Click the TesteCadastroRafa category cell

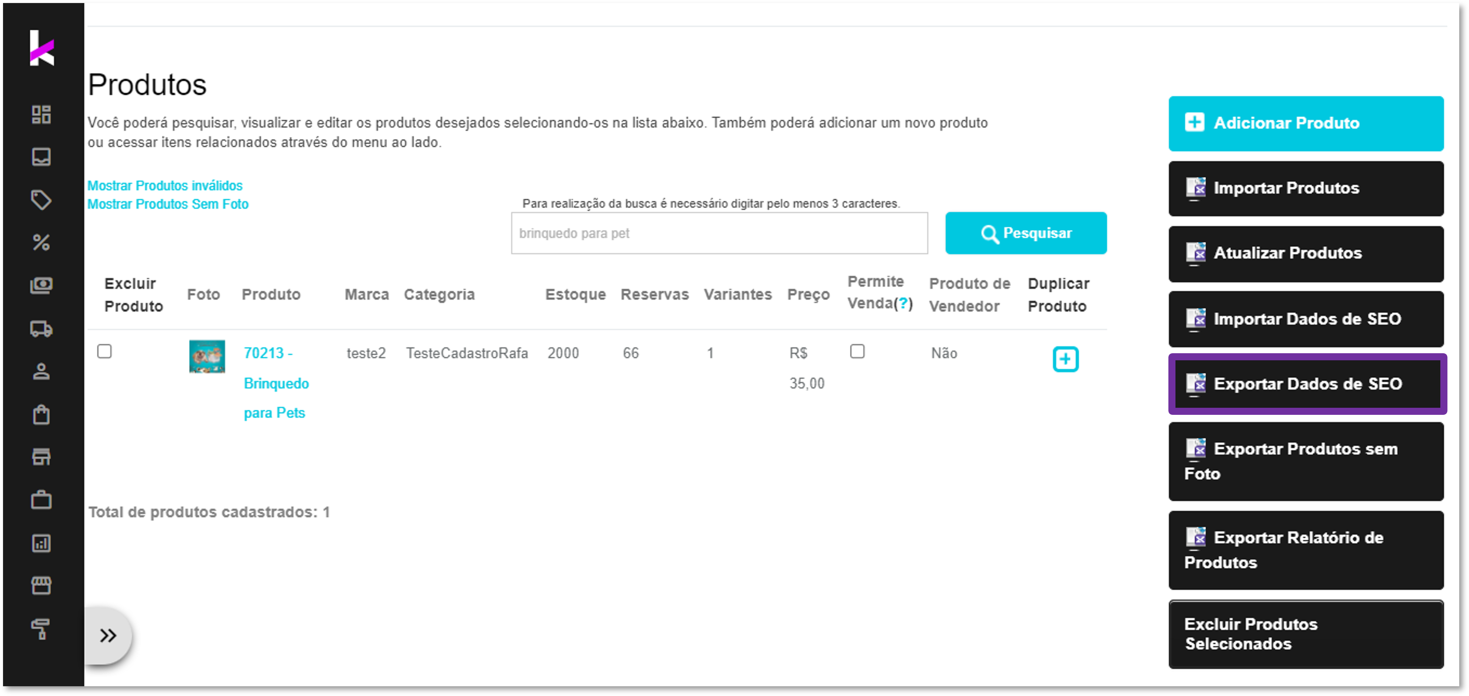467,353
